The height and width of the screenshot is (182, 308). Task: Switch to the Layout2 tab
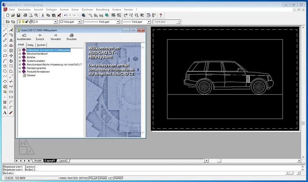click(63, 161)
